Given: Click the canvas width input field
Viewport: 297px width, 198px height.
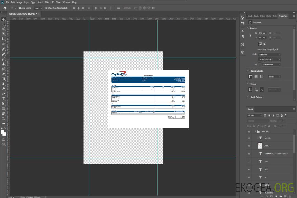Looking at the screenshot, I should click(x=262, y=33).
